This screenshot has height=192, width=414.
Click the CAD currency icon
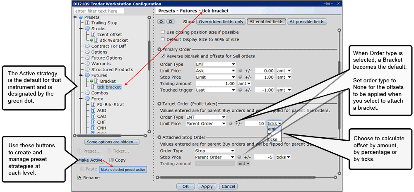(93, 116)
